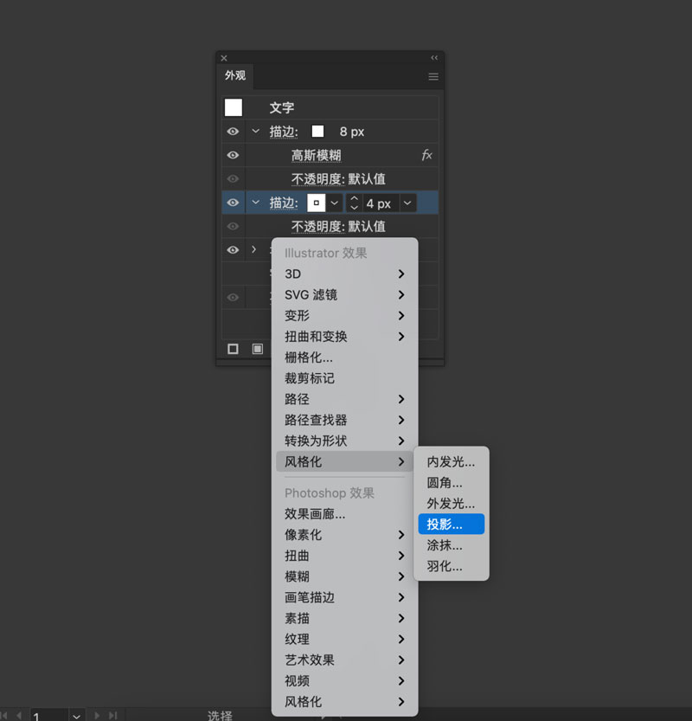The height and width of the screenshot is (721, 692).
Task: Open the Photoshop 扭曲 submenu
Action: click(344, 556)
